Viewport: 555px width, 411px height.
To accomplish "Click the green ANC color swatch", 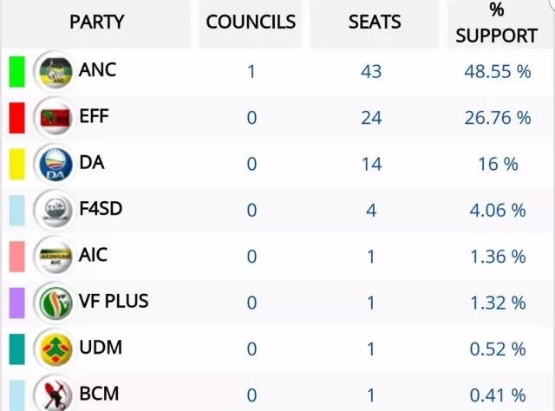I will point(17,71).
